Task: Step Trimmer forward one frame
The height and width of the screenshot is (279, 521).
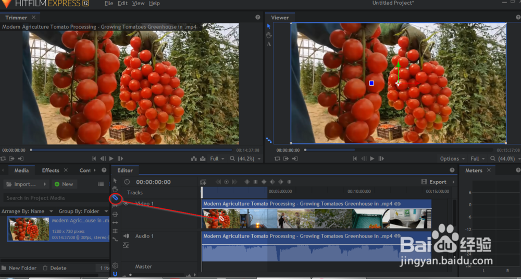Action: [120, 158]
